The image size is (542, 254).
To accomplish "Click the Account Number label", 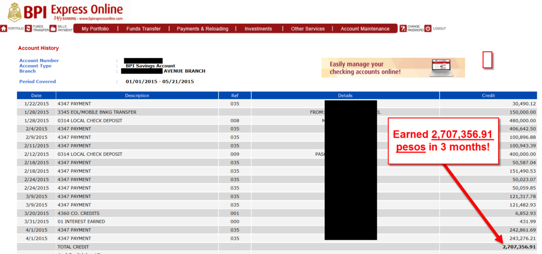I will coord(39,61).
